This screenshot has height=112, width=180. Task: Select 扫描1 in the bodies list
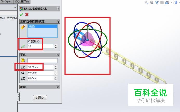click(x=43, y=26)
